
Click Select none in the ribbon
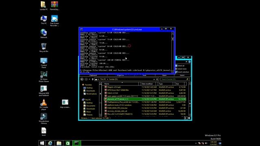click(x=181, y=69)
